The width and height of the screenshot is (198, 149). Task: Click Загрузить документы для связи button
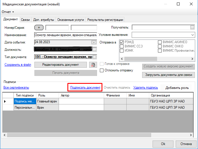pyautogui.click(x=168, y=75)
